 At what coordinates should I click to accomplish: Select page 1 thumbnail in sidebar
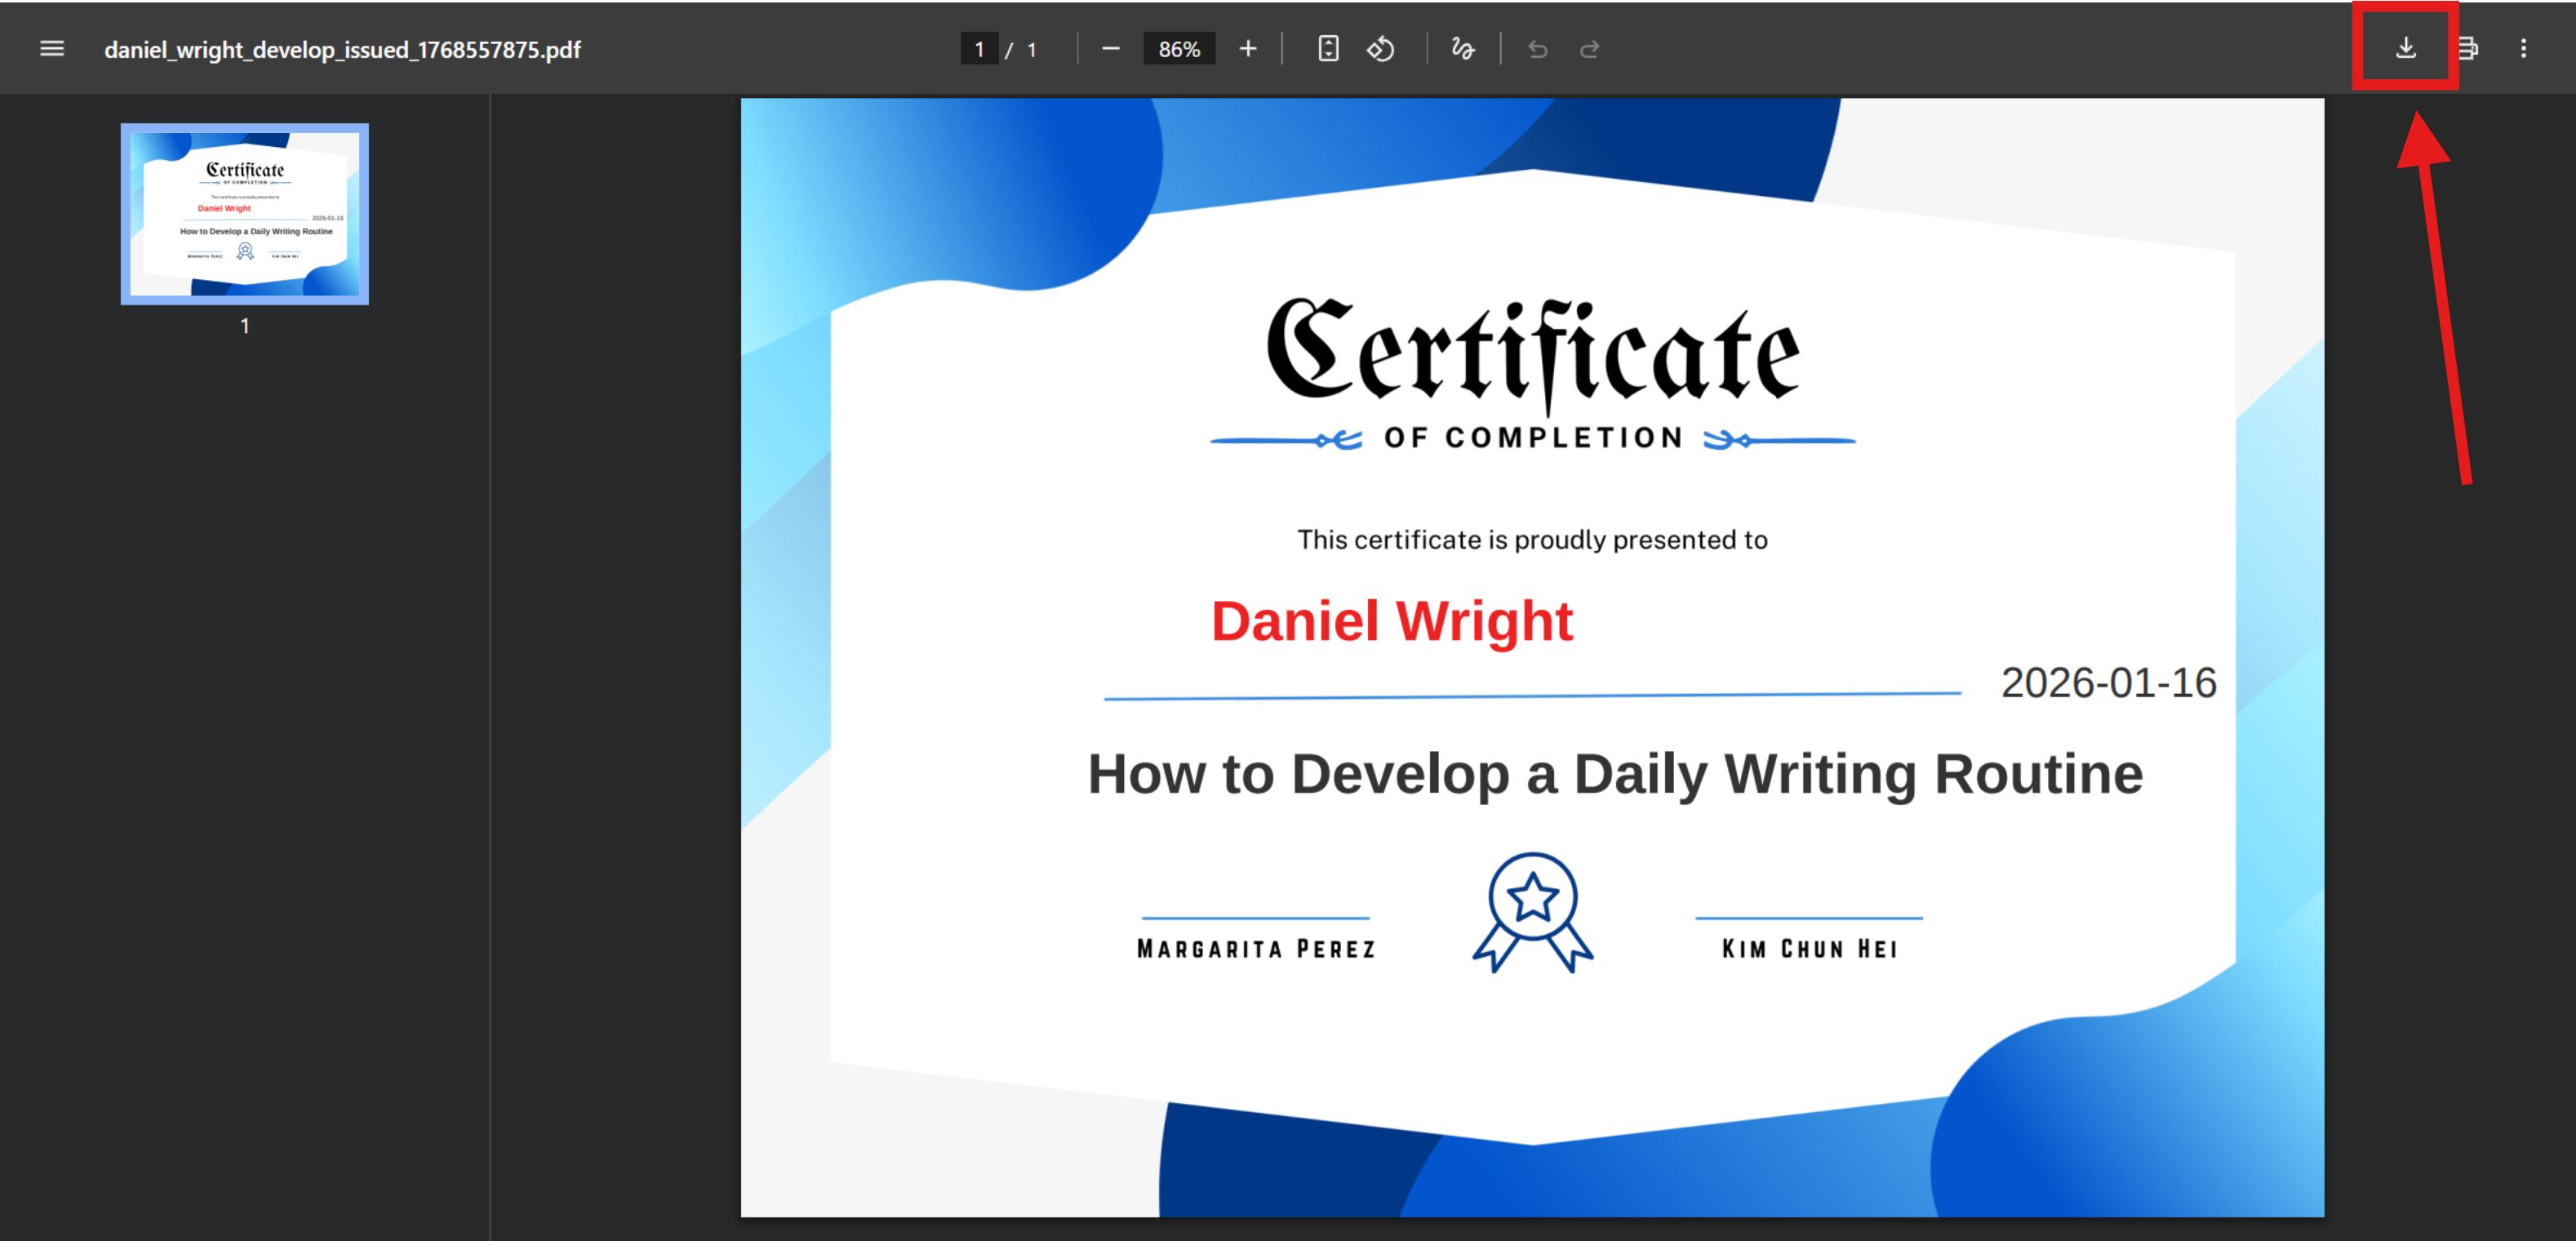(245, 214)
